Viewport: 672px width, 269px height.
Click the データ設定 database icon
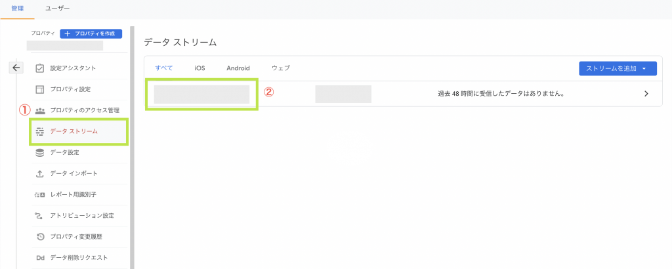tap(39, 152)
